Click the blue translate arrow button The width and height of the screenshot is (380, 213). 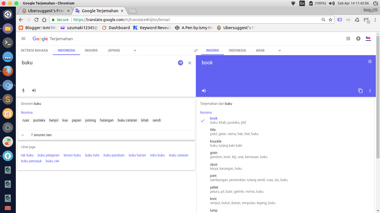[181, 63]
